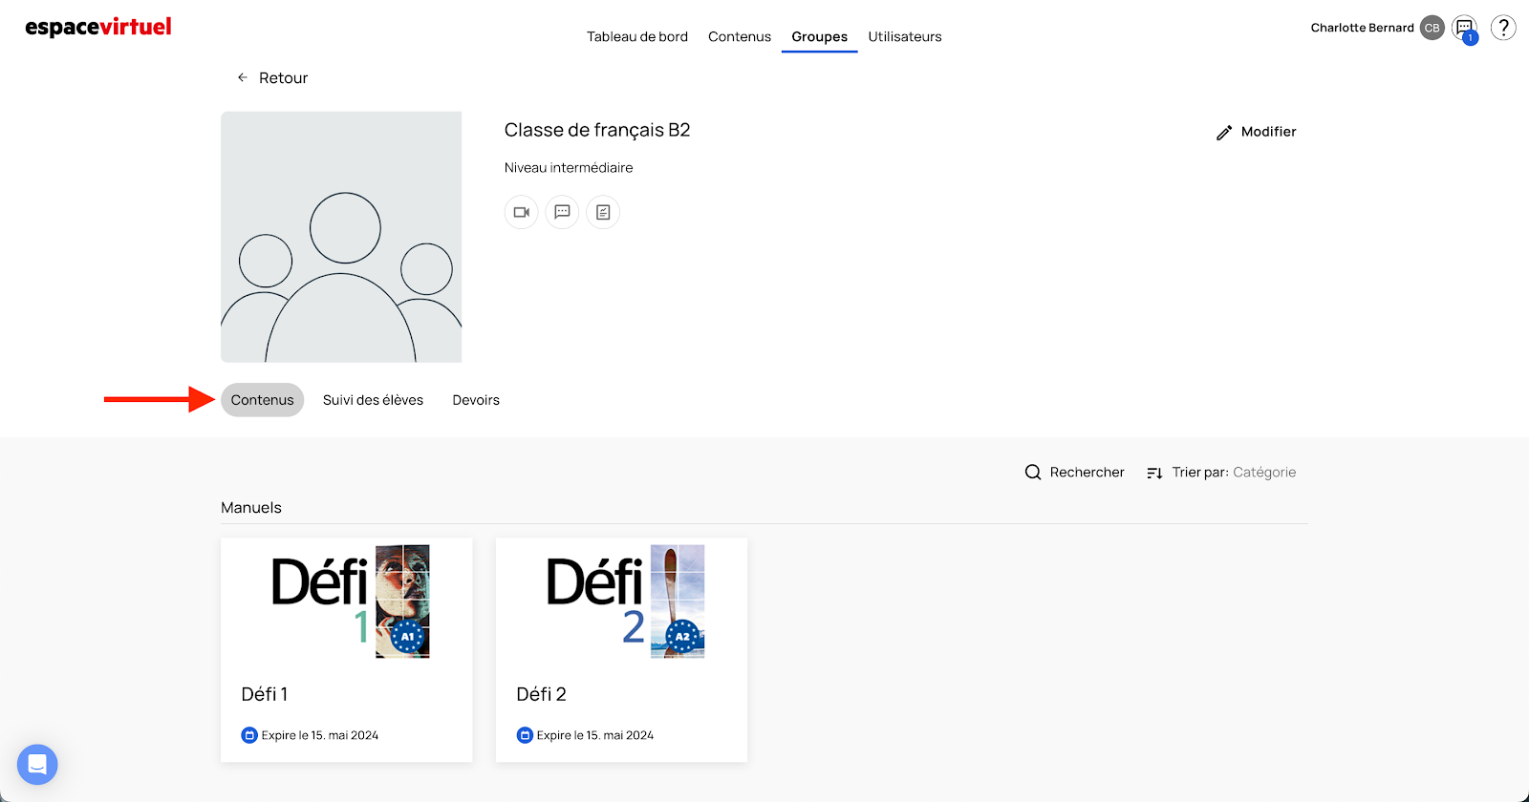Open the Tableau de bord menu
Image resolution: width=1529 pixels, height=802 pixels.
[x=637, y=36]
